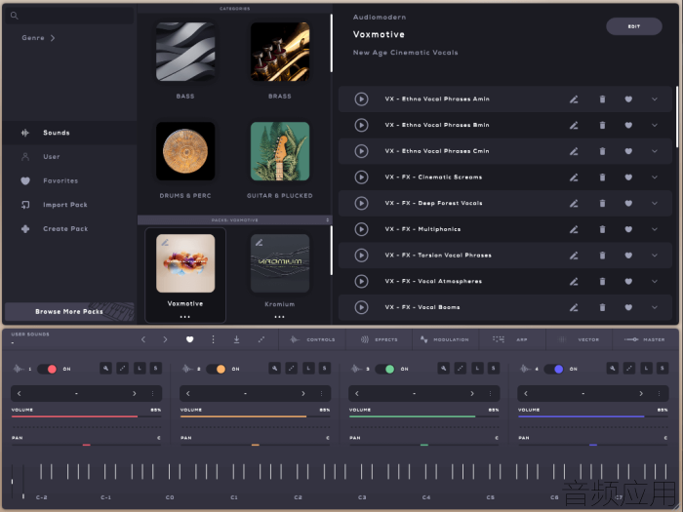Open layer 1 sample selector options dots
This screenshot has width=683, height=512.
(x=152, y=394)
